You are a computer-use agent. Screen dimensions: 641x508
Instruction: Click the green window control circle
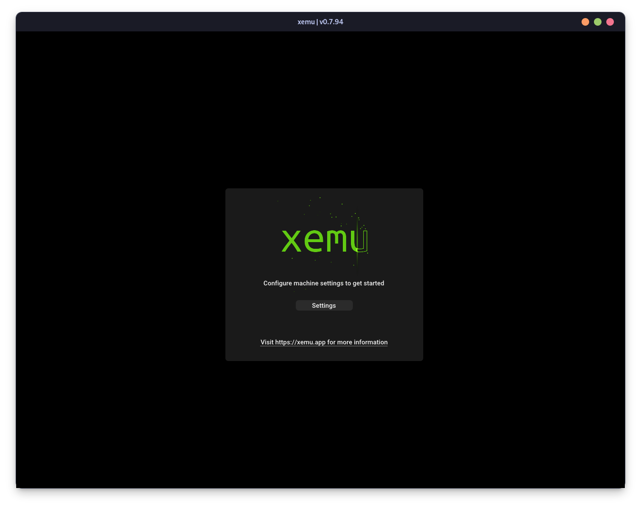(597, 21)
